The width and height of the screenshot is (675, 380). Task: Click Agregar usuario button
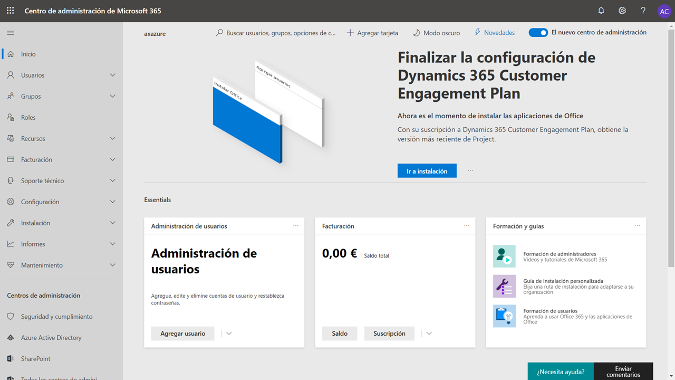[x=183, y=334]
